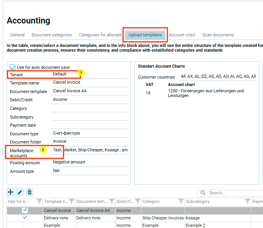Toggle checkbox in Delivery note row
This screenshot has height=228, width=263.
pos(25,218)
